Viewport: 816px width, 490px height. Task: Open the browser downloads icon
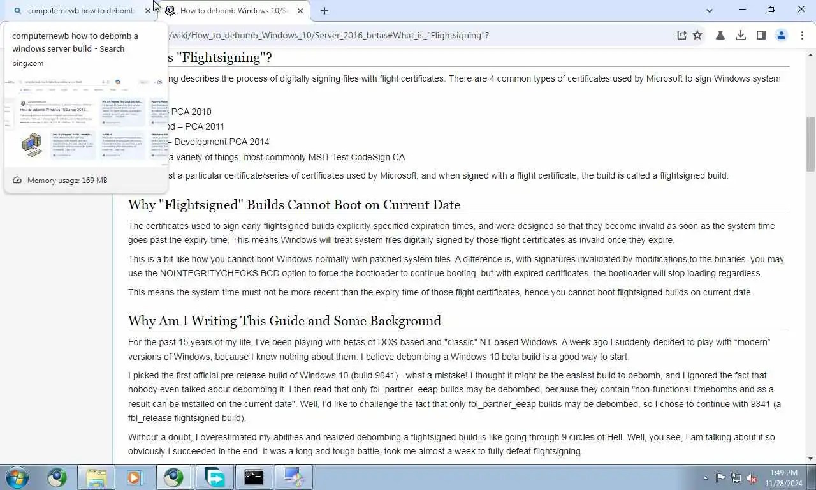tap(741, 35)
